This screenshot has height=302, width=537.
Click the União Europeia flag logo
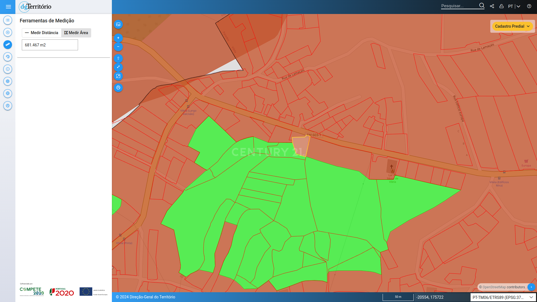pos(86,291)
